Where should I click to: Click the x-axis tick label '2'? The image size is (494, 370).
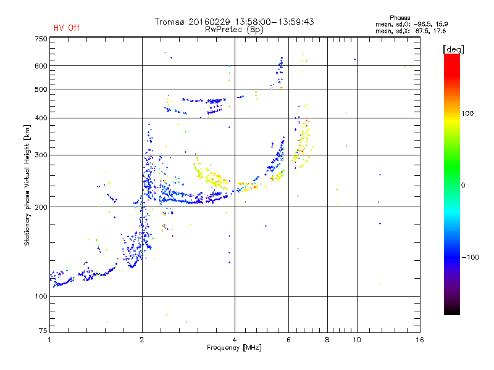tap(142, 340)
